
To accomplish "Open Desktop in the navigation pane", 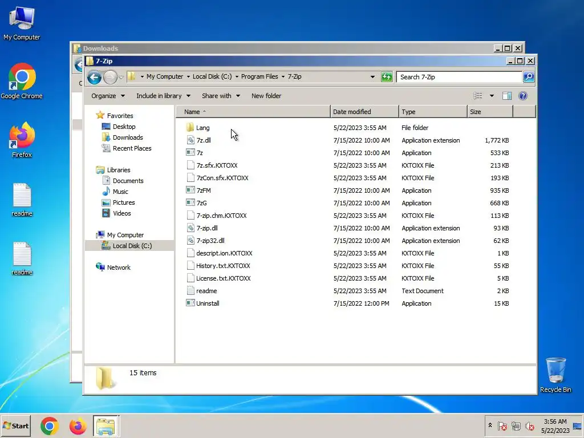I will coord(124,127).
